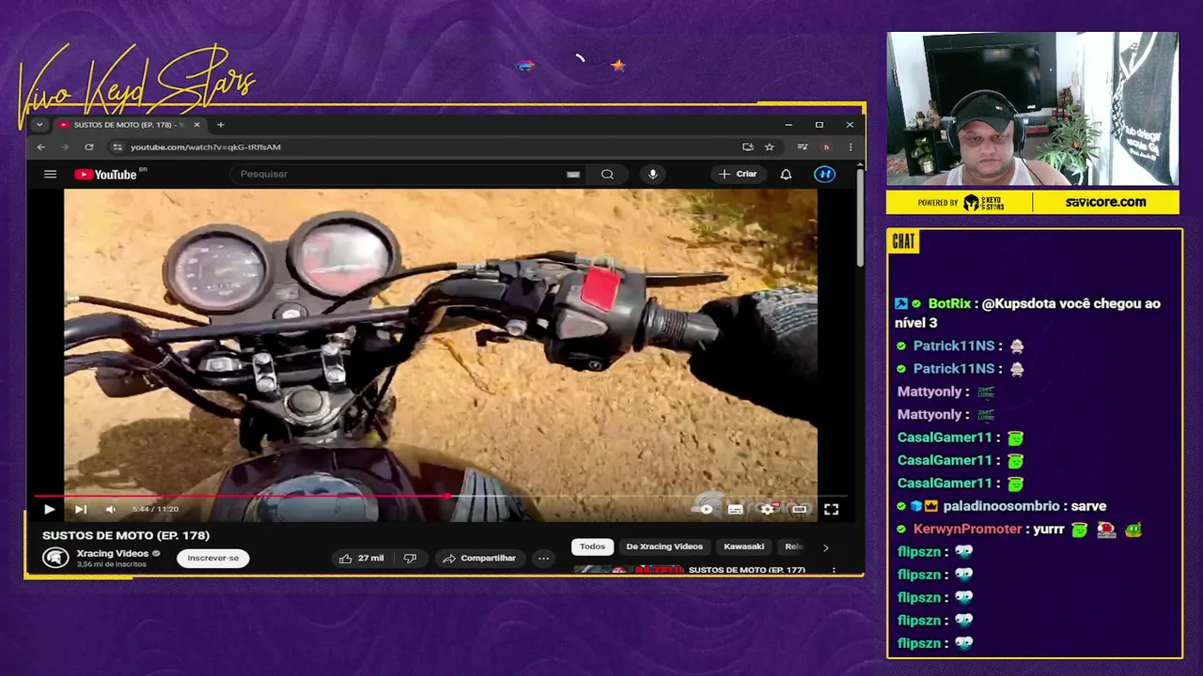Click the streamer webcam feed
The height and width of the screenshot is (676, 1203).
point(1032,109)
